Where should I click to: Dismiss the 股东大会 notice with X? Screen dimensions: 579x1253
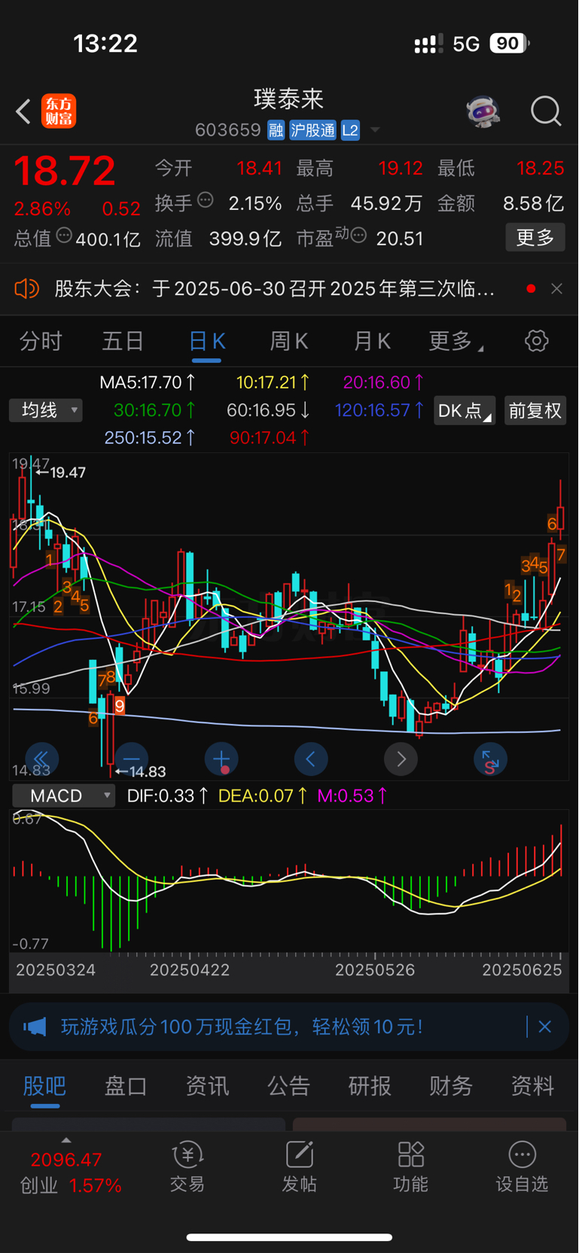coord(556,288)
